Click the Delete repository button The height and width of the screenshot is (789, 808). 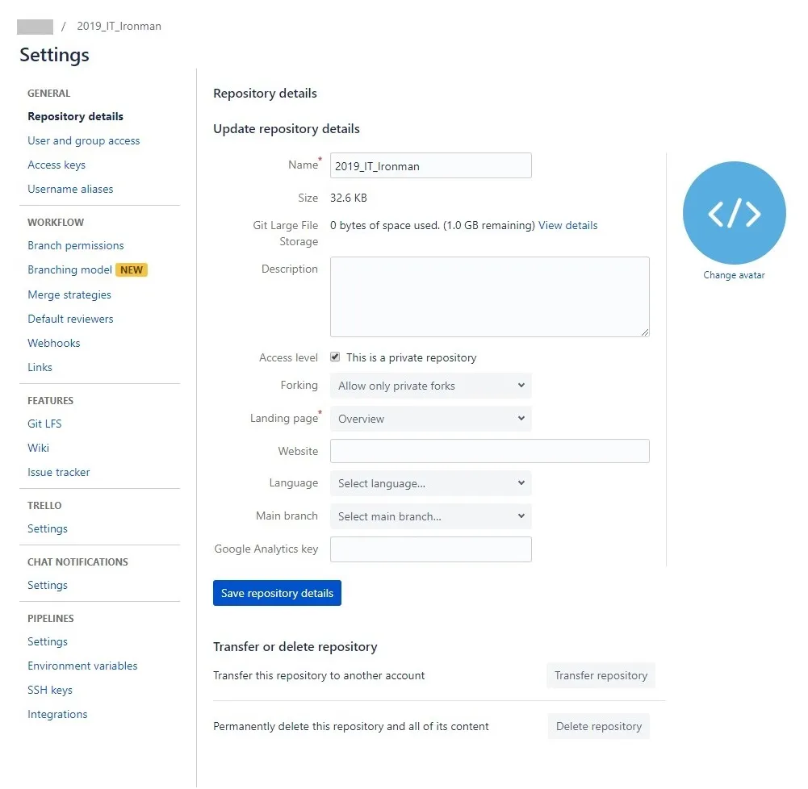point(598,726)
